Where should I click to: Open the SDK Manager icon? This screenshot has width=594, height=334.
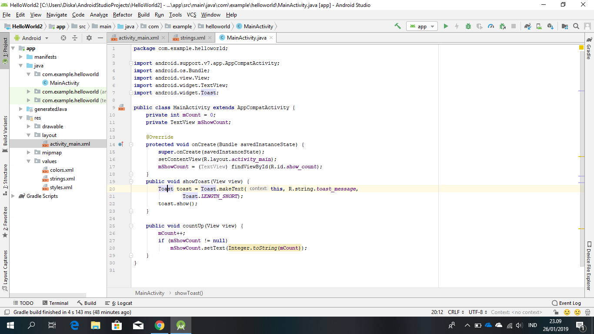click(x=550, y=26)
